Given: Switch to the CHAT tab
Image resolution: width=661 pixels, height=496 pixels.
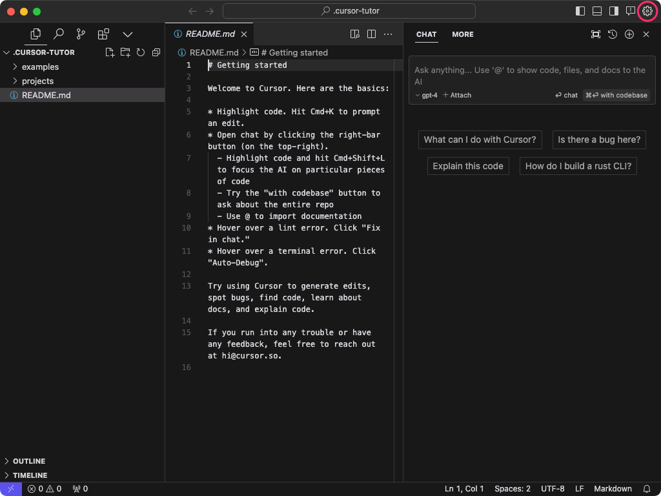Looking at the screenshot, I should (426, 35).
